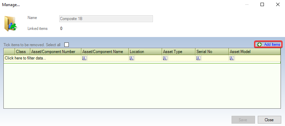Screen dimensions: 285x126
Task: Sort by Asset/Component Name column header
Action: pos(105,52)
